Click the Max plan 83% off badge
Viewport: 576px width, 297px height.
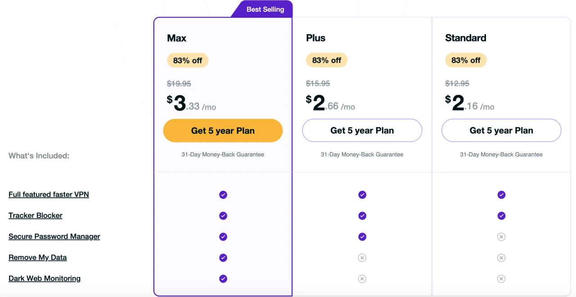pyautogui.click(x=188, y=60)
